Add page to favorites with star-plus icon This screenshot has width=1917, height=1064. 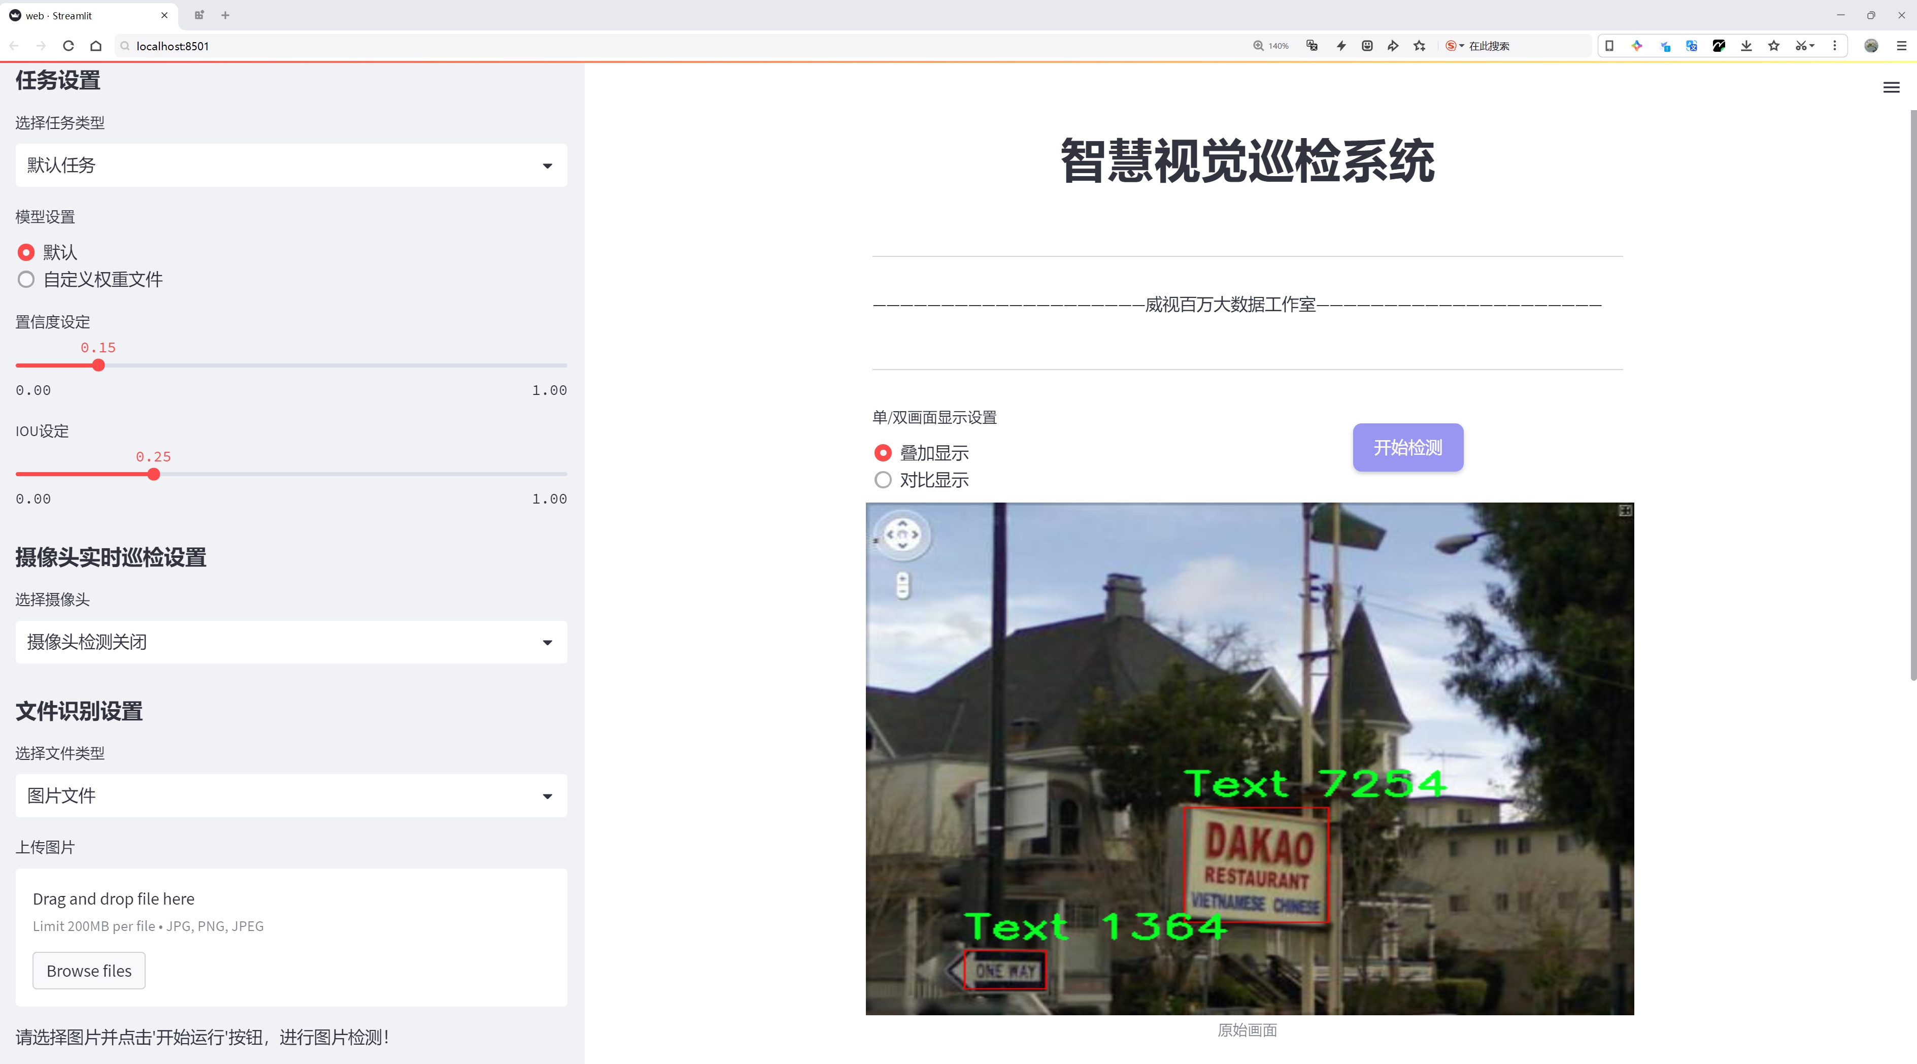(1420, 45)
